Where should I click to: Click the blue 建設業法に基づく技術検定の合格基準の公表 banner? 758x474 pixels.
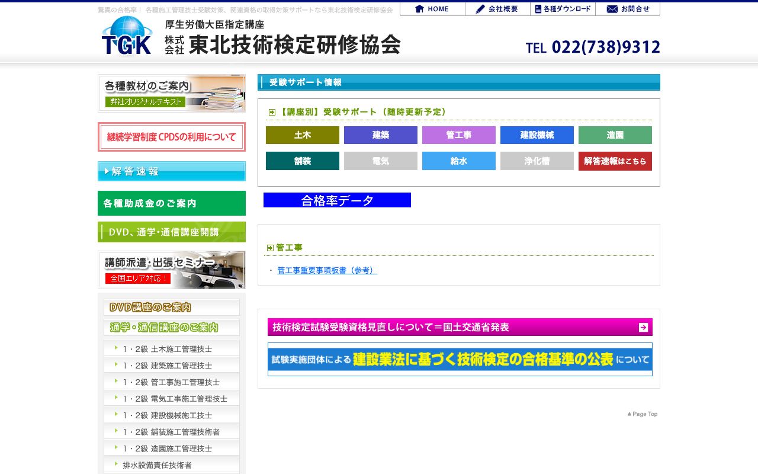460,358
